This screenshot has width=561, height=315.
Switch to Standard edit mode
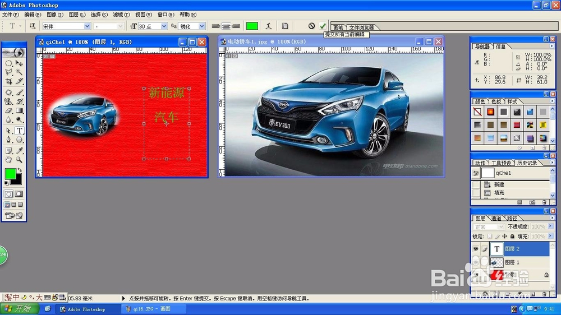[x=9, y=194]
